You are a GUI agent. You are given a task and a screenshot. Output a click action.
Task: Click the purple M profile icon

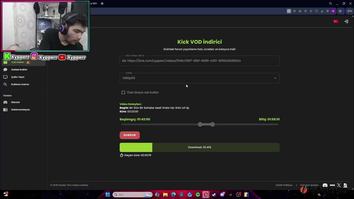pyautogui.click(x=333, y=11)
